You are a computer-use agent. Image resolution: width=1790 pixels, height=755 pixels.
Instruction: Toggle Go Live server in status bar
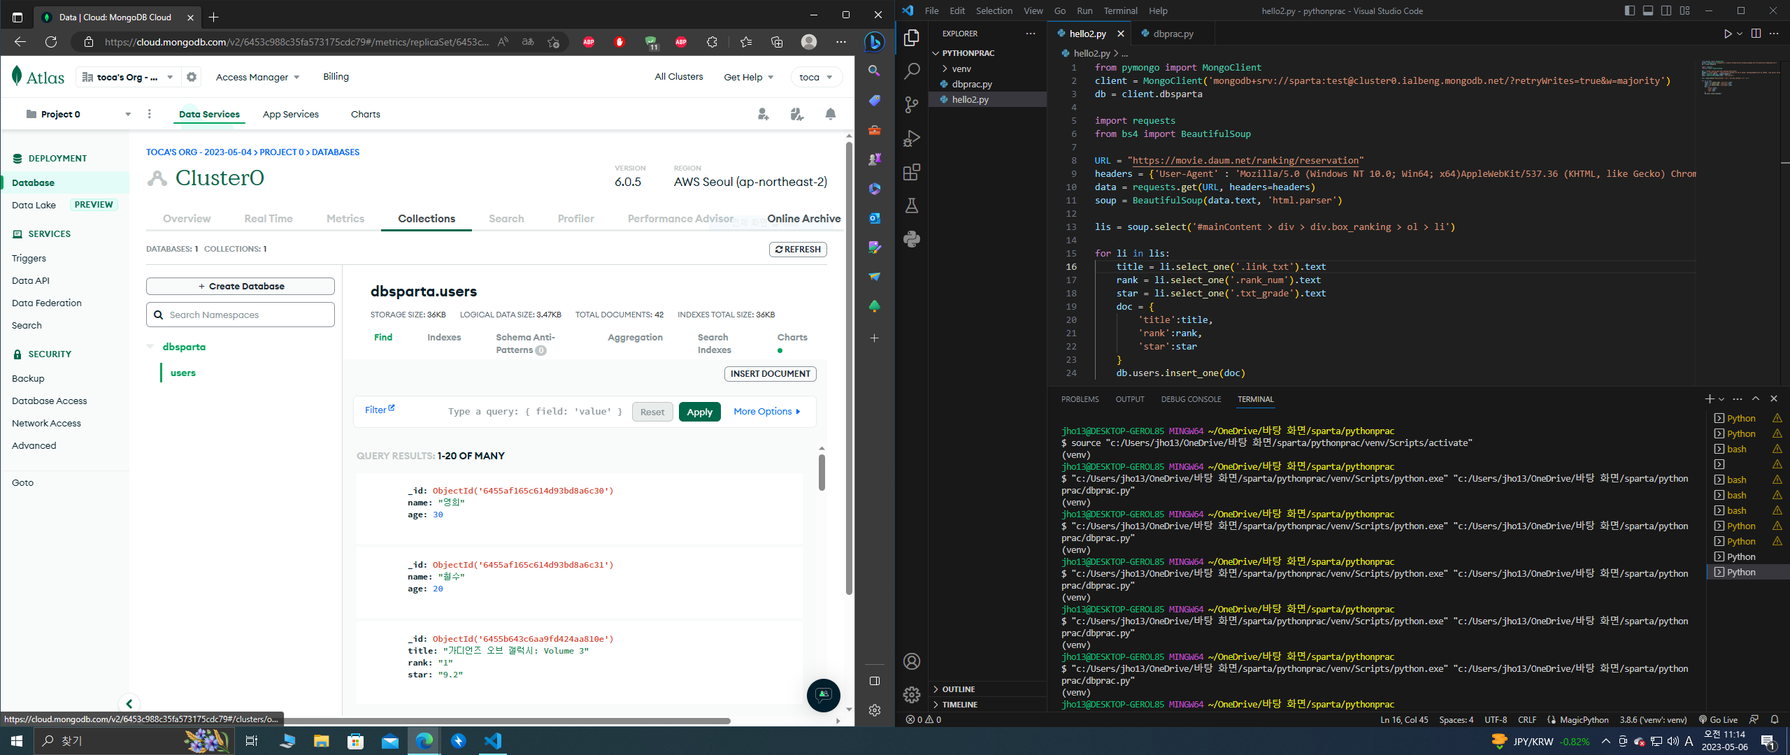click(x=1719, y=719)
